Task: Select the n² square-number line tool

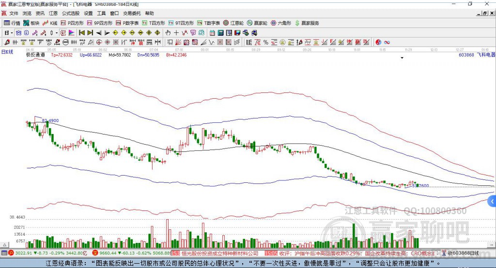Action: point(82,43)
